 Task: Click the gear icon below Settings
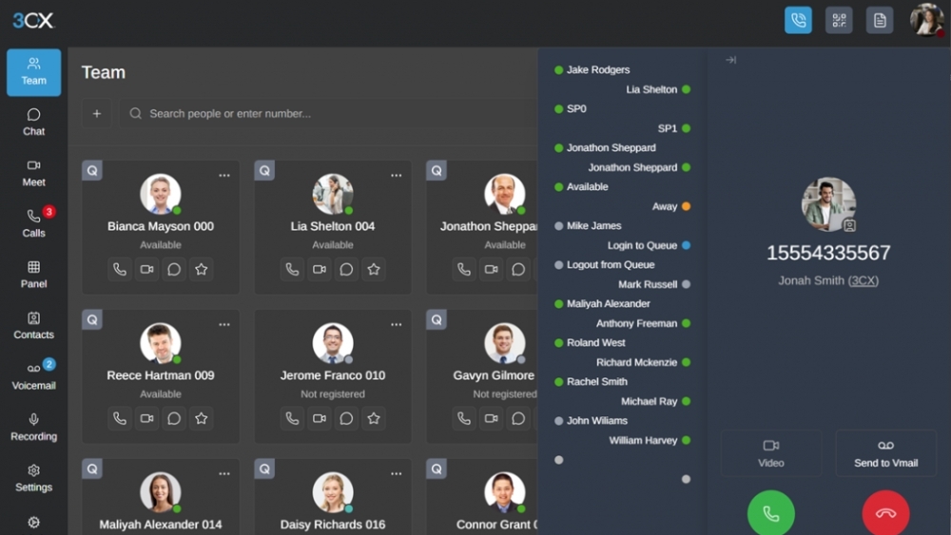point(34,523)
